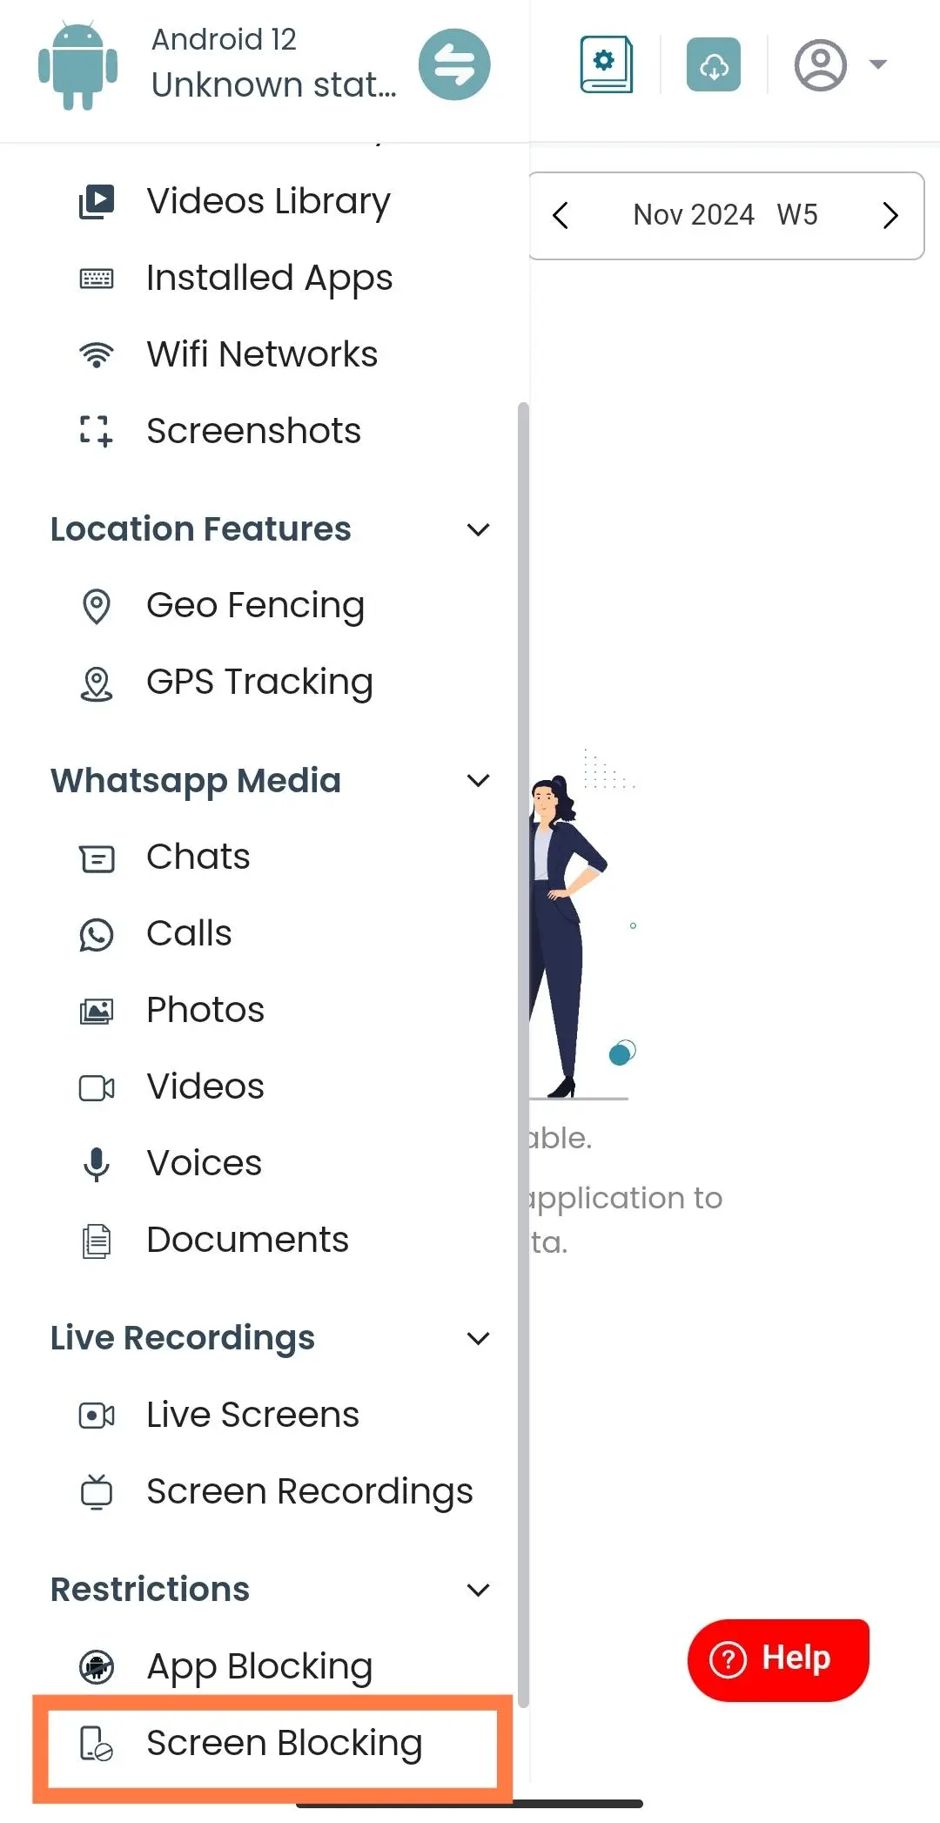Go to next week in date selector
Viewport: 940px width, 1823px height.
click(890, 215)
